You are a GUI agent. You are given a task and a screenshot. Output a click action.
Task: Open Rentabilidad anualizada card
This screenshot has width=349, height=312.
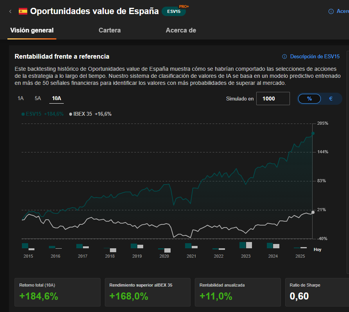(x=238, y=292)
